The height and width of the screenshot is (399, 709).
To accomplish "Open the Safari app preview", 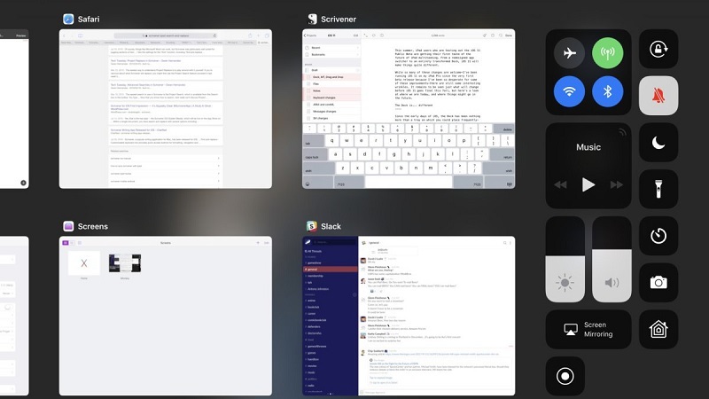I will (x=165, y=108).
